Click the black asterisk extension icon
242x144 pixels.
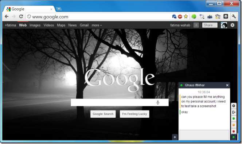[x=226, y=16]
